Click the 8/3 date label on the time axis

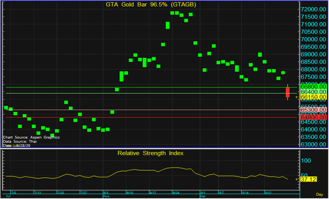click(x=106, y=193)
